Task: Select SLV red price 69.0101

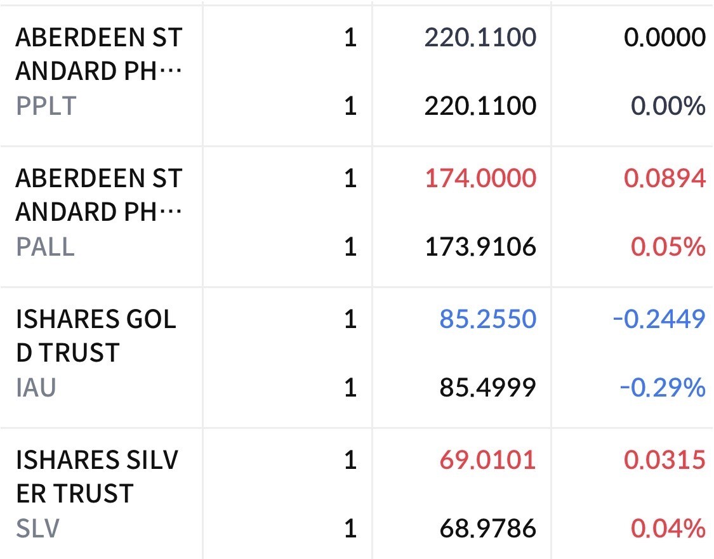Action: click(487, 459)
